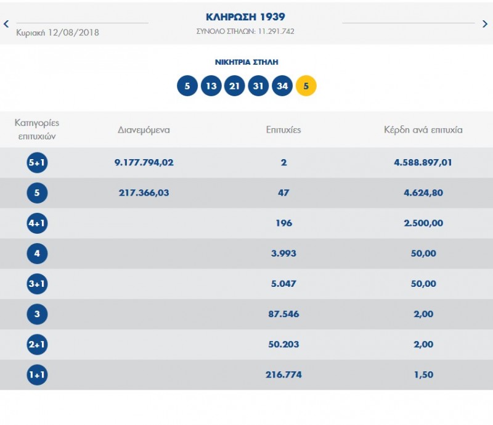493x425 pixels.
Task: Select winning number ball 31
Action: coord(258,86)
